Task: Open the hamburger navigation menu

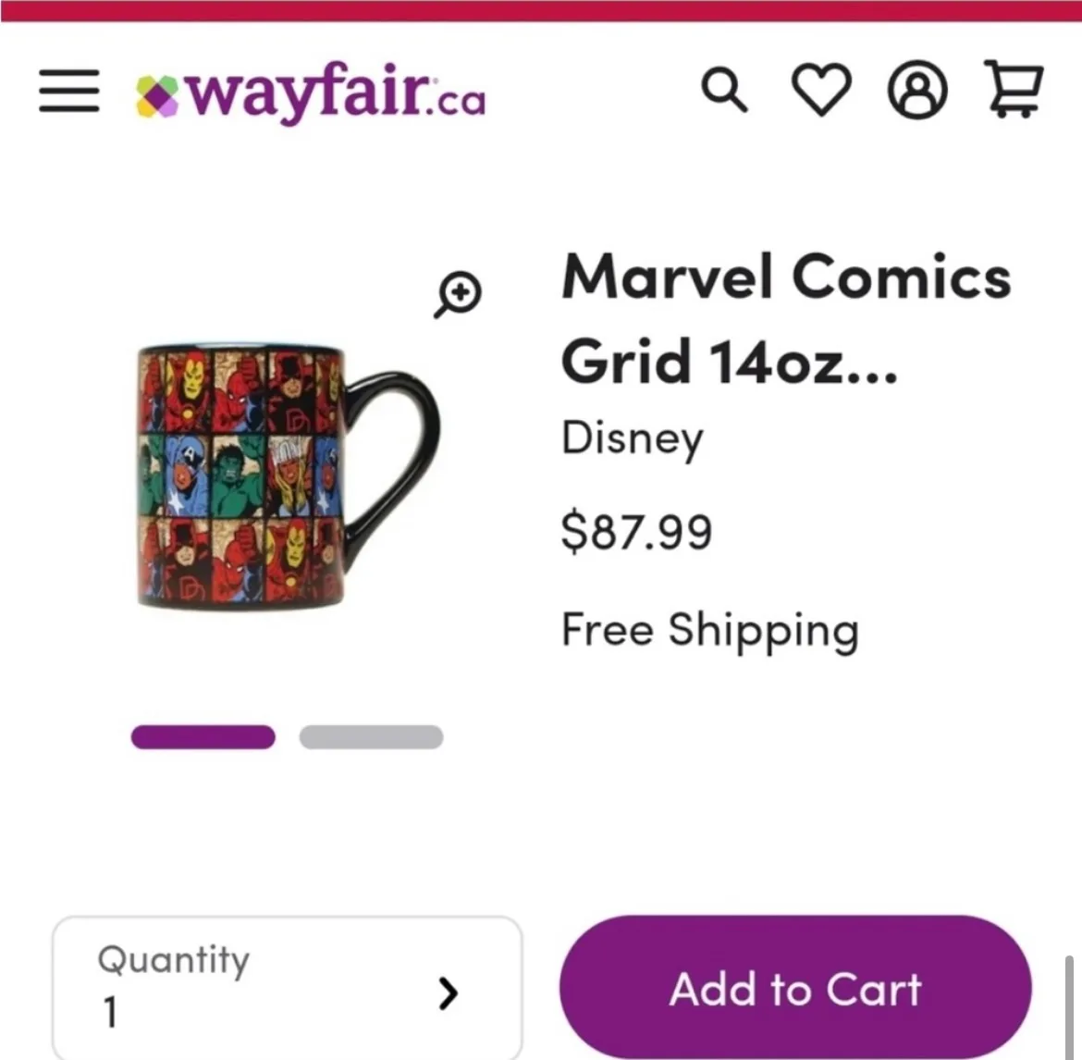Action: tap(68, 91)
